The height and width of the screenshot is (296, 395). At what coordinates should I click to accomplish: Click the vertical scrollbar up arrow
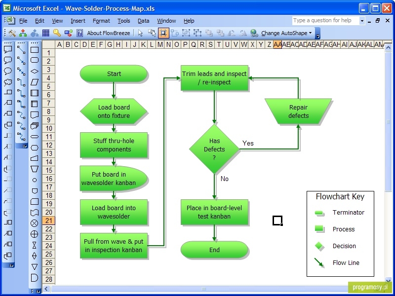click(x=388, y=47)
